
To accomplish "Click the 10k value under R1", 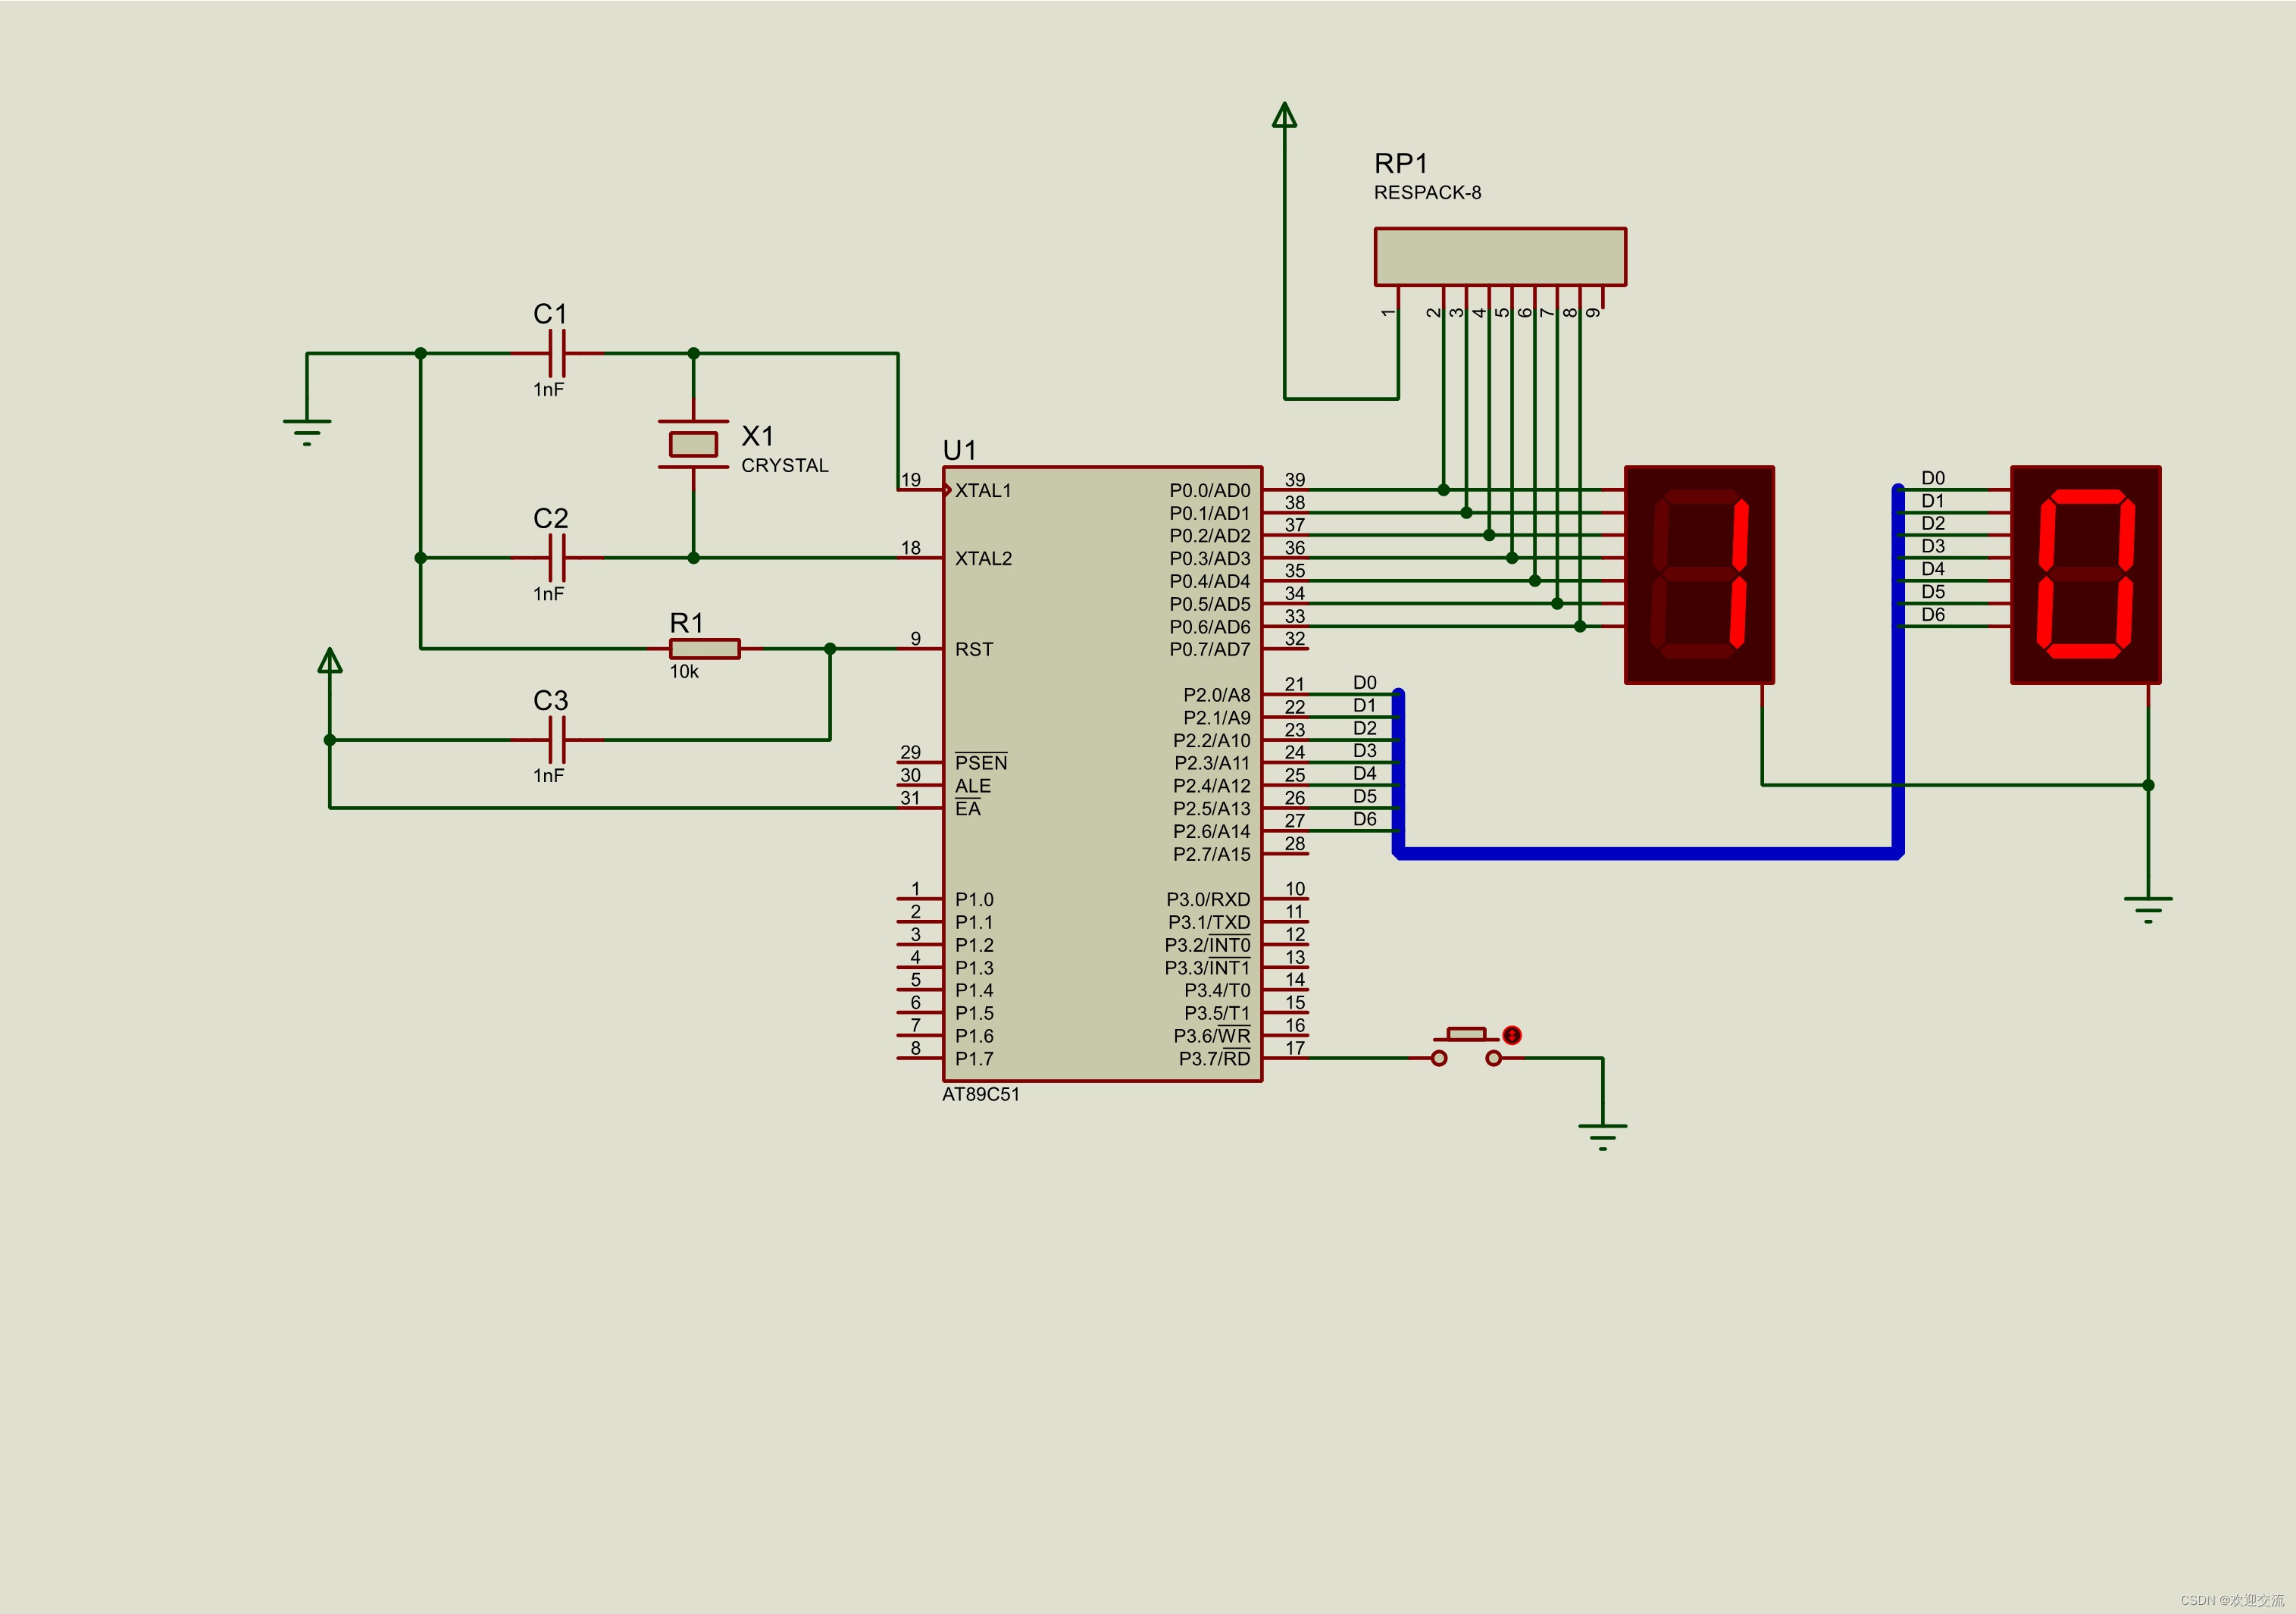I will 684,672.
